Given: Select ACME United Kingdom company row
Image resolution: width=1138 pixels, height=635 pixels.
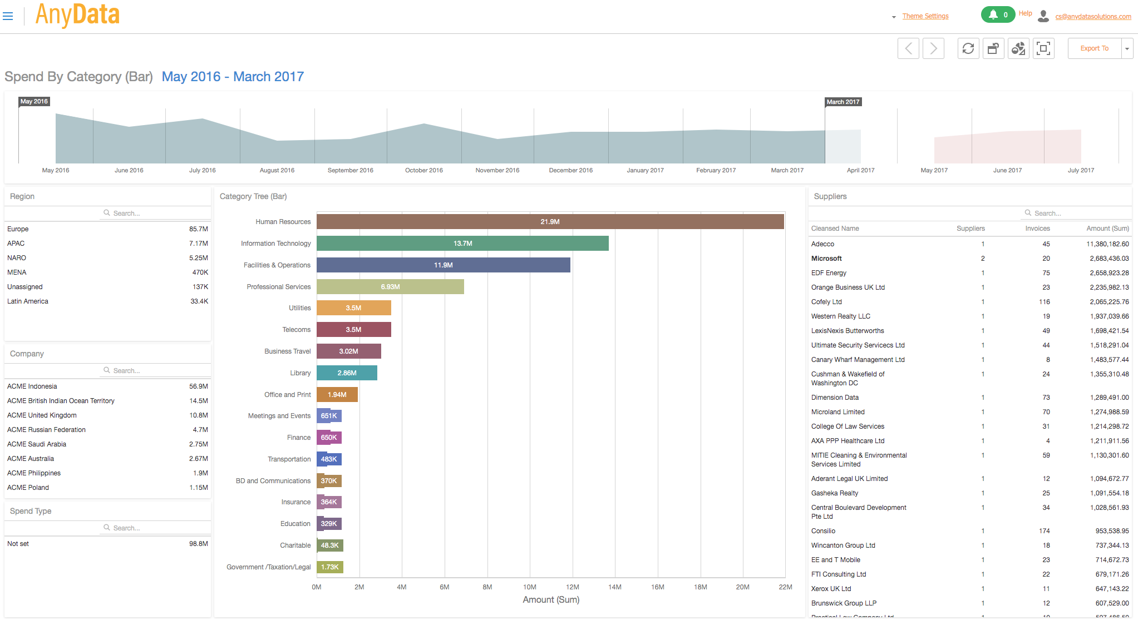Looking at the screenshot, I should point(107,415).
